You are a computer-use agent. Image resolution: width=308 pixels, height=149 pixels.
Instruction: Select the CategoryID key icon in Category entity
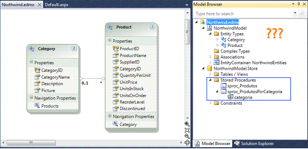(37, 70)
